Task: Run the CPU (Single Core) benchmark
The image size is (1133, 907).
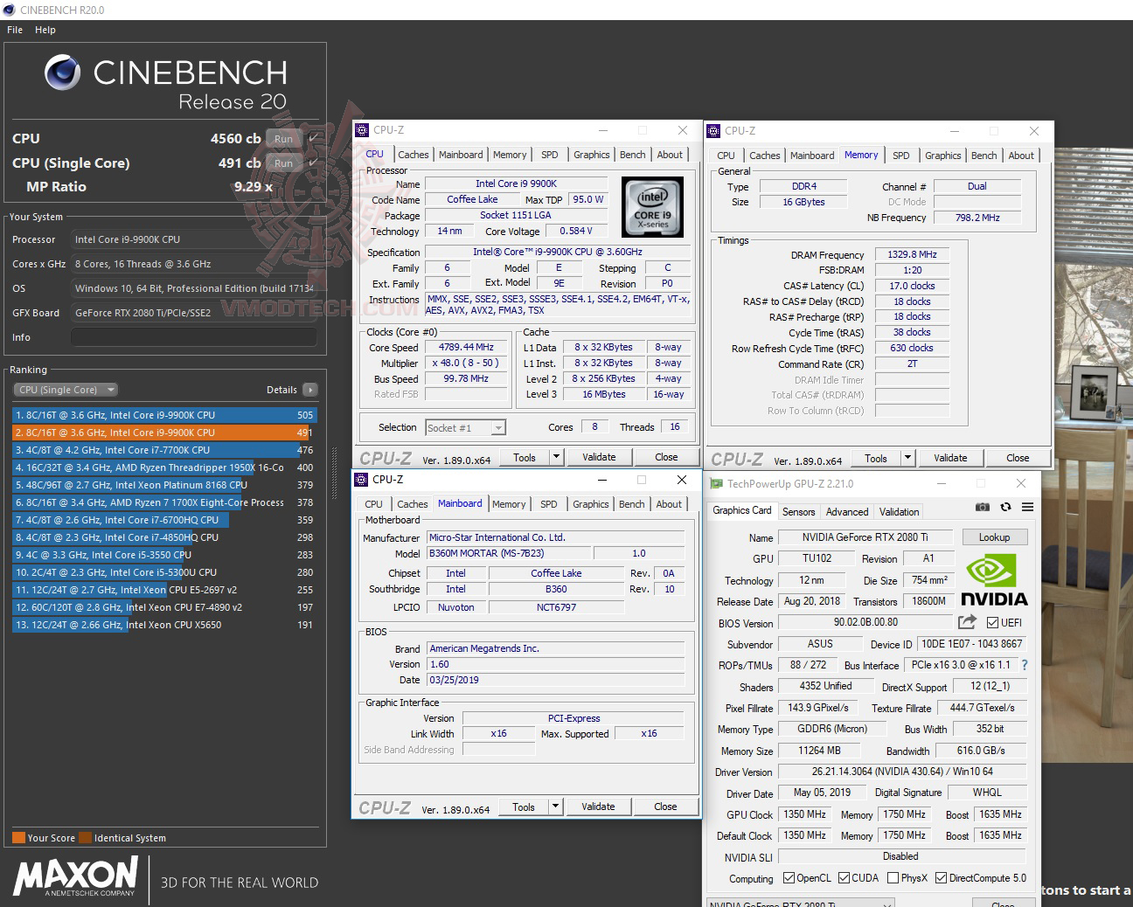Action: 283,163
